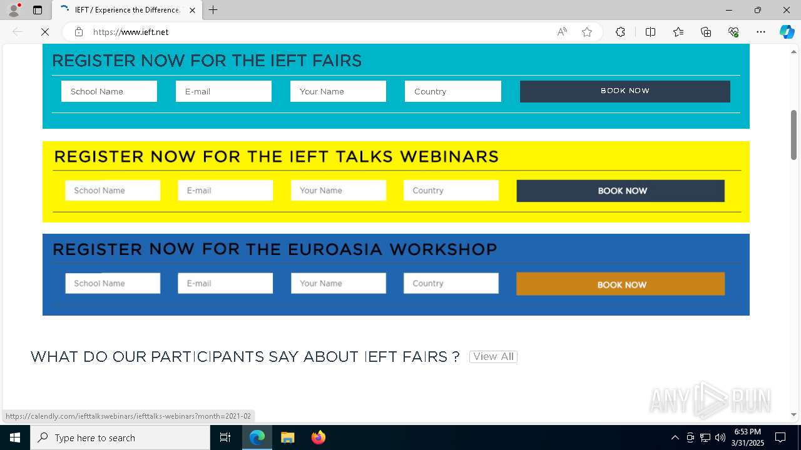Viewport: 801px width, 450px height.
Task: Close the IEFT browser tab
Action: [x=192, y=10]
